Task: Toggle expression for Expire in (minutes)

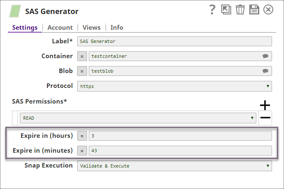Action: 82,151
